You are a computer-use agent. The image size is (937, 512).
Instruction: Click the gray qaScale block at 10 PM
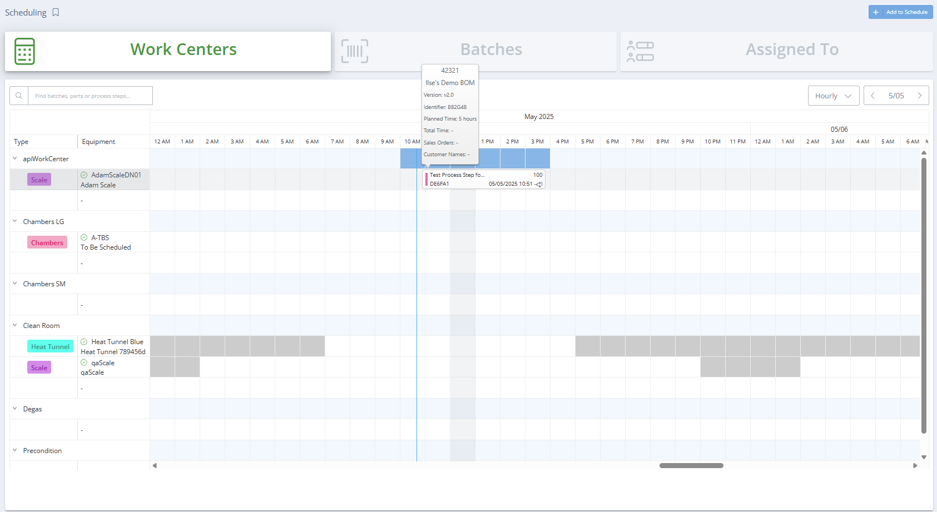tap(713, 367)
